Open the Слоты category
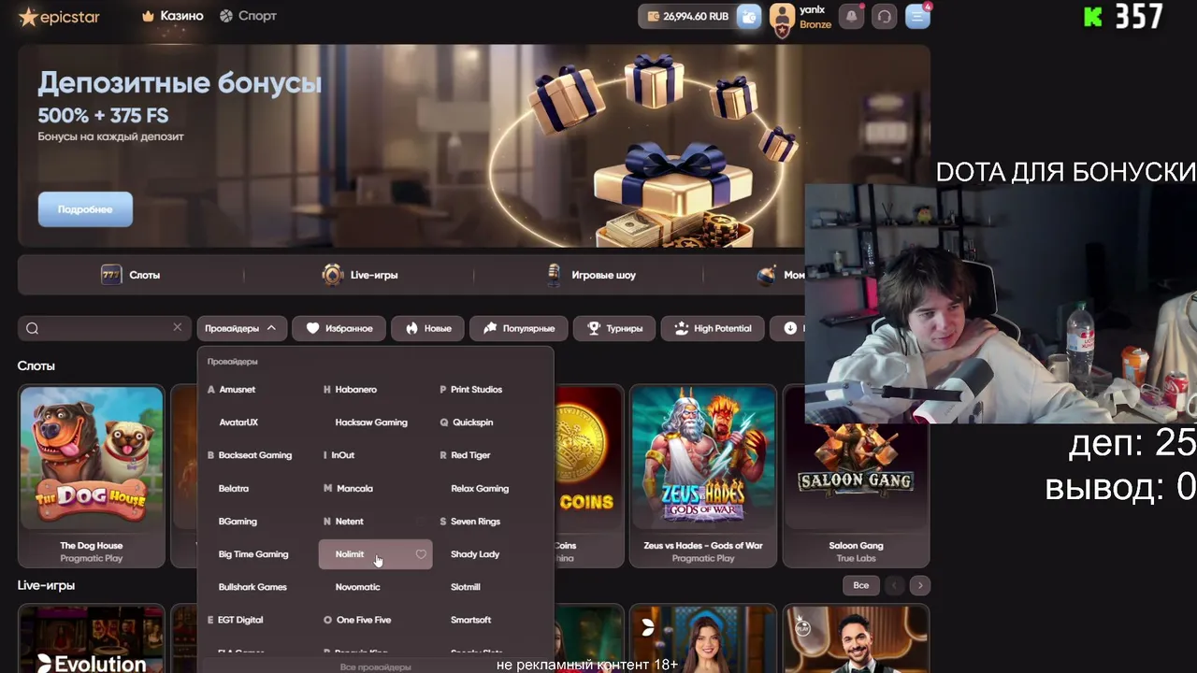The height and width of the screenshot is (673, 1197). click(131, 275)
